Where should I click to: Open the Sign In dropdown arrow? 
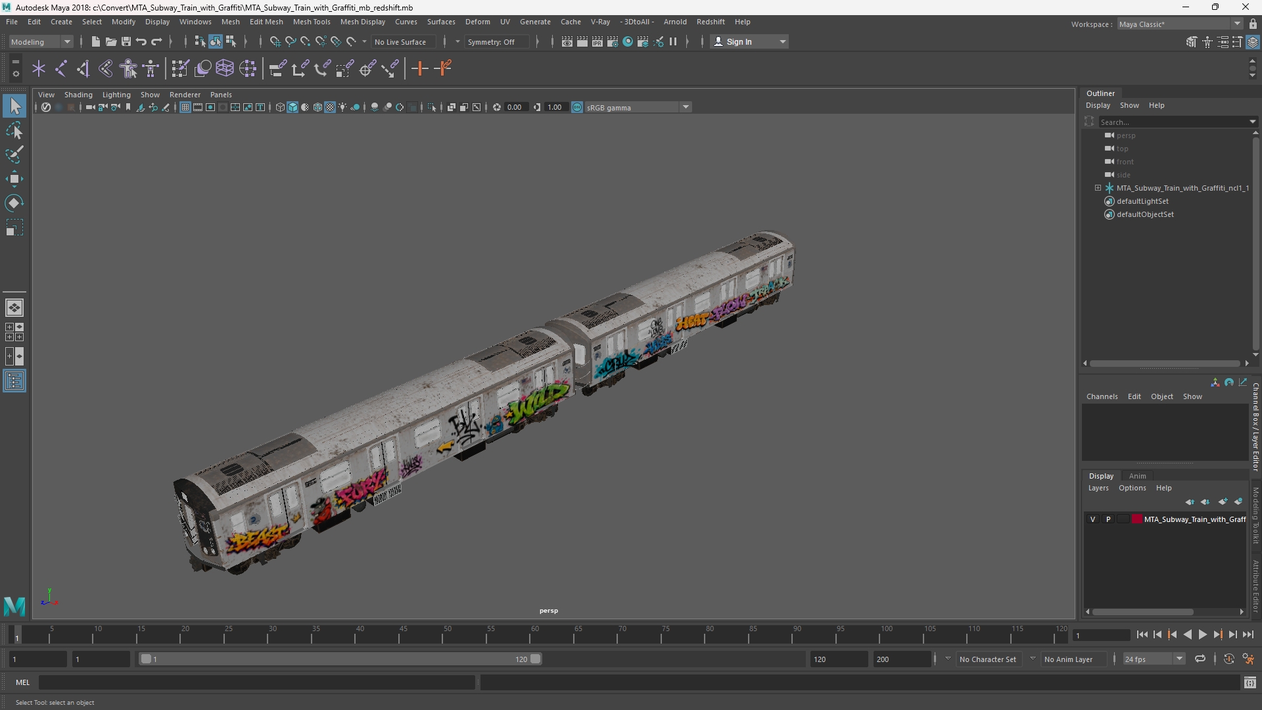click(783, 41)
